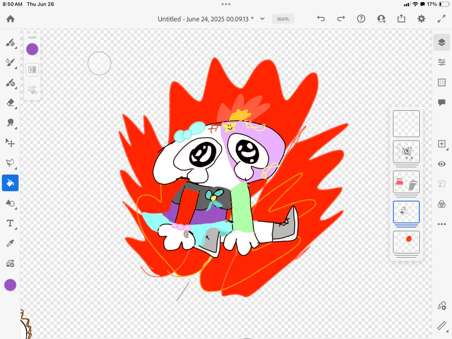
Task: Open the motion/timeline panel icon
Action: coord(441,305)
